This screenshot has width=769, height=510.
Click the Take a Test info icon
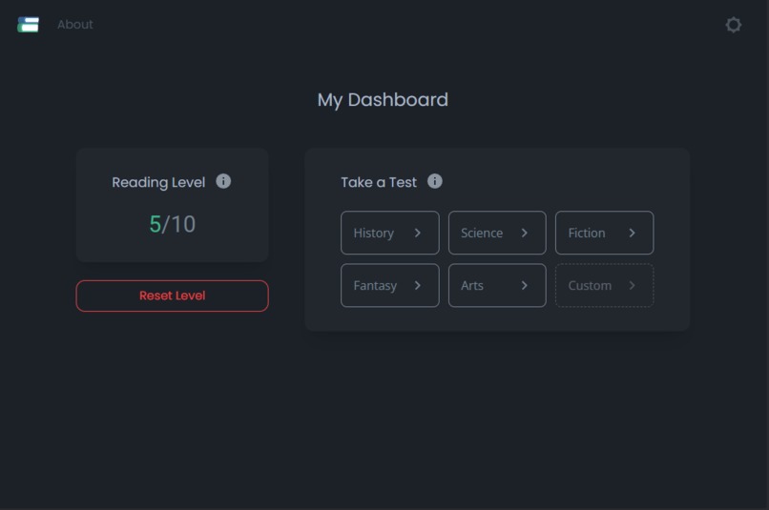(435, 181)
